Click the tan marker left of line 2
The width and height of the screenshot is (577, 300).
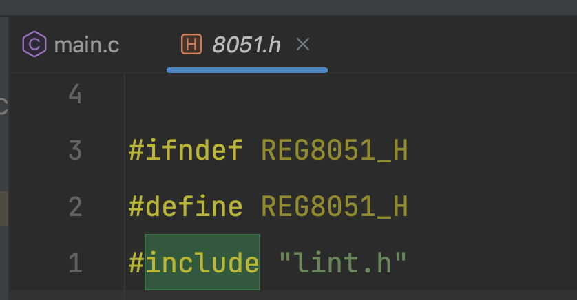point(3,208)
